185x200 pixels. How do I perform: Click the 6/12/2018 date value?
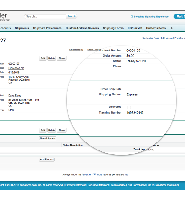click(x=14, y=72)
